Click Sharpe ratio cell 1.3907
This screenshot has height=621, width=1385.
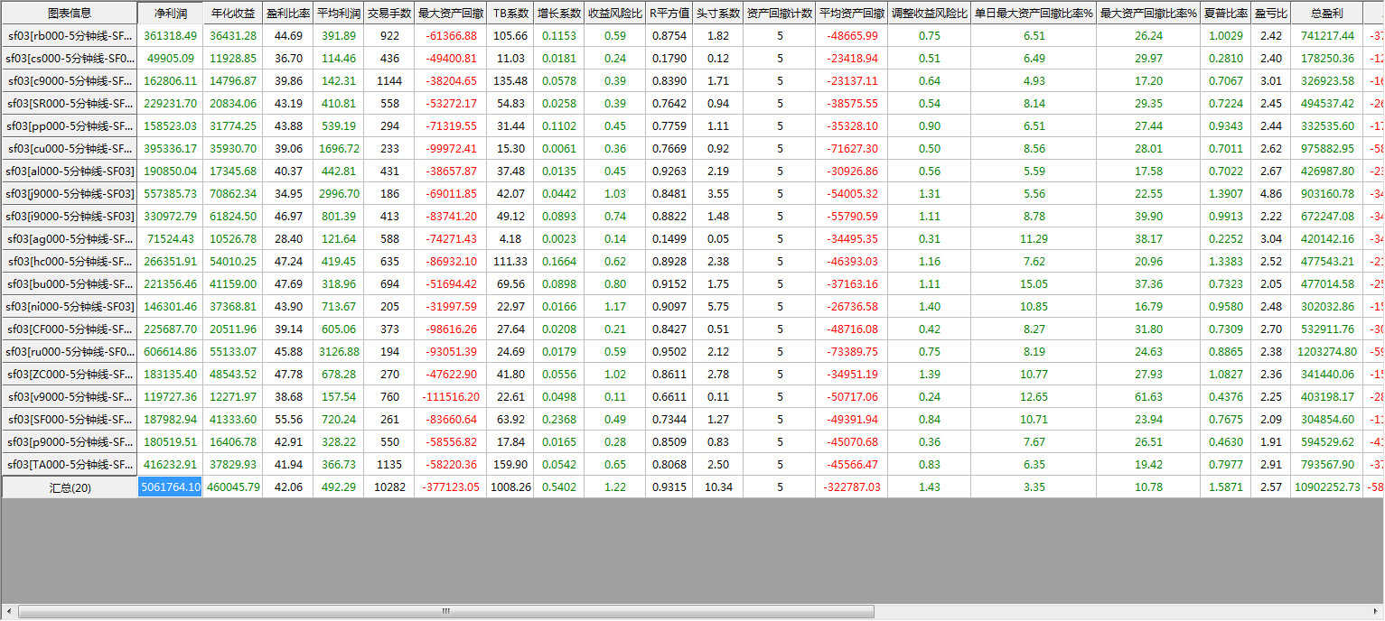tap(1226, 194)
